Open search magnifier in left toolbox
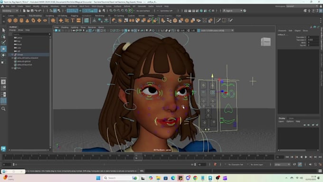Screen dimensions: 323x182 [3, 109]
